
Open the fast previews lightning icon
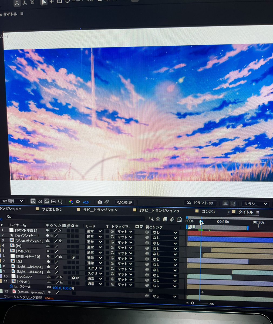pyautogui.click(x=33, y=201)
